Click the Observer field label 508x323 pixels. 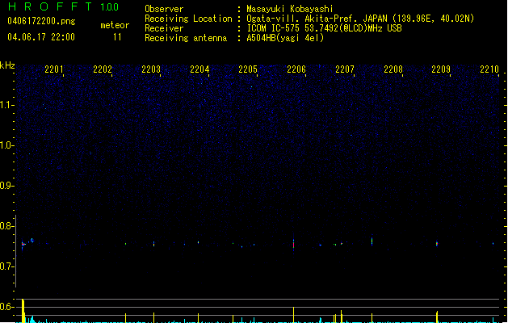tap(164, 9)
